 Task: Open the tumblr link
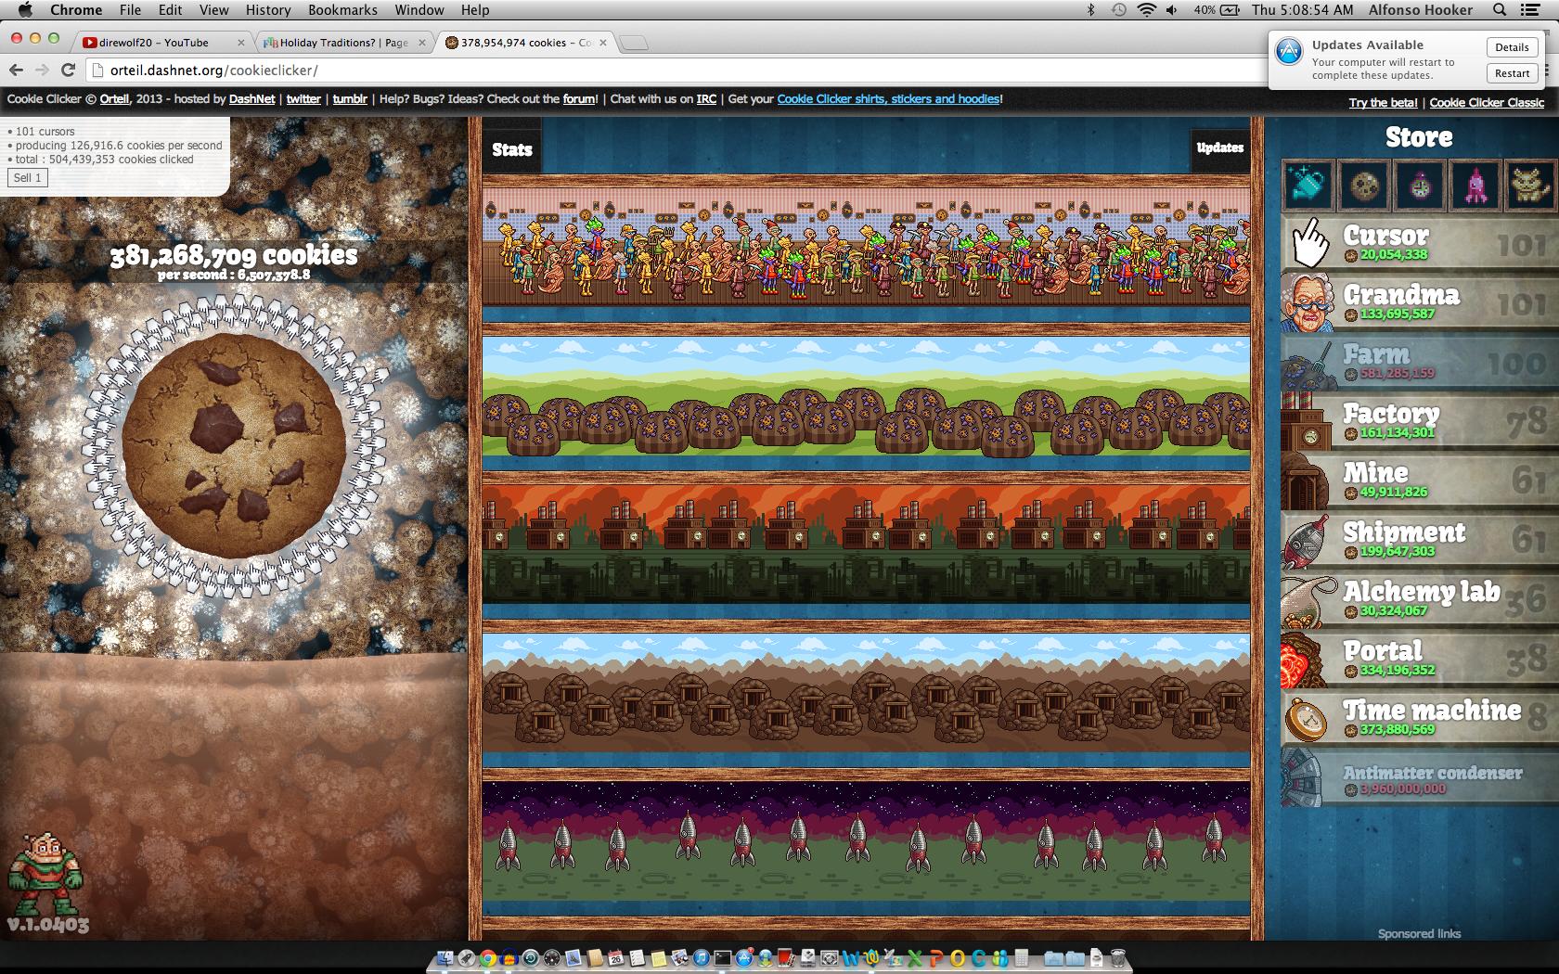350,99
